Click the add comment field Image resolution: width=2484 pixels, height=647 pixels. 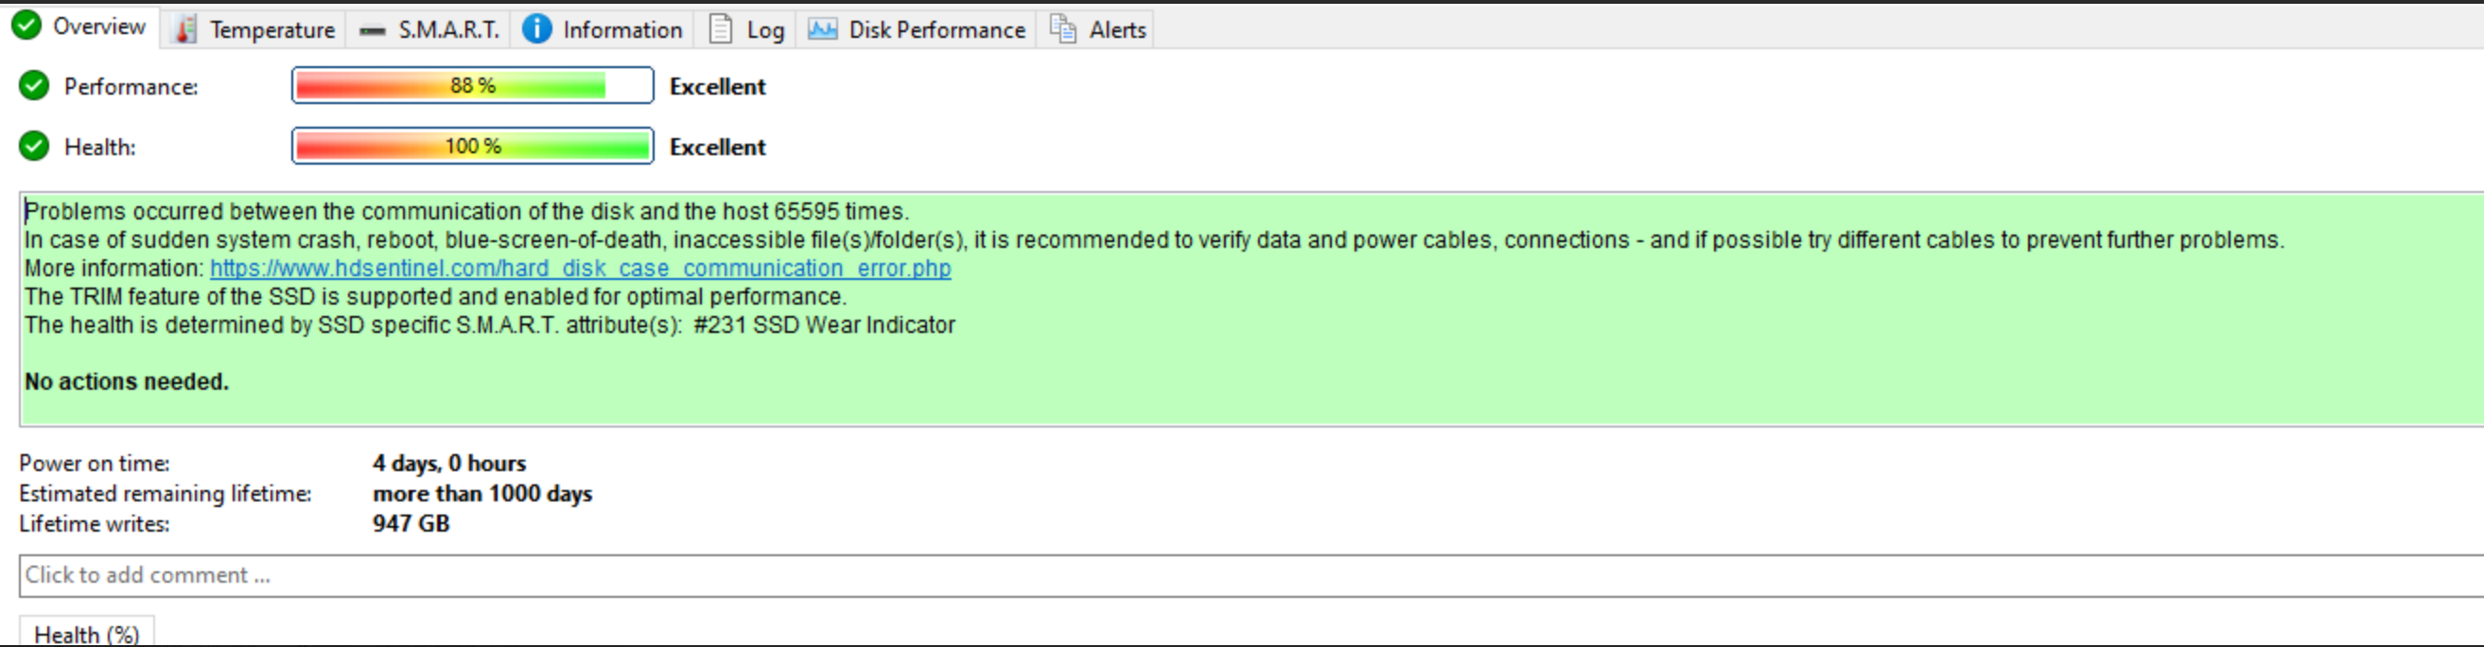[x=1251, y=576]
